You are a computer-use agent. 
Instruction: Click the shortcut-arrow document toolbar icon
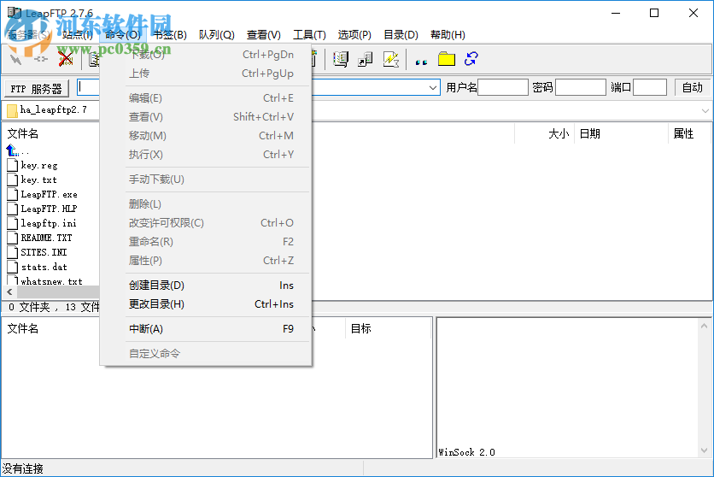[x=366, y=59]
